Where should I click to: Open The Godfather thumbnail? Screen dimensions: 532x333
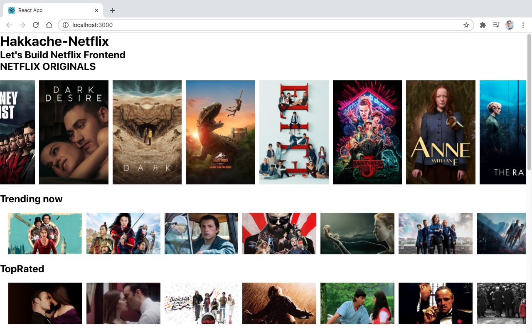[436, 303]
